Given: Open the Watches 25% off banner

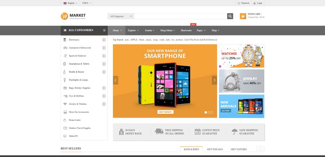Looking at the screenshot, I should pyautogui.click(x=241, y=56).
